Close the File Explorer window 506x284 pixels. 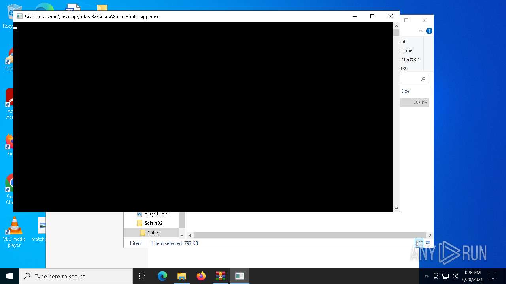click(x=425, y=20)
